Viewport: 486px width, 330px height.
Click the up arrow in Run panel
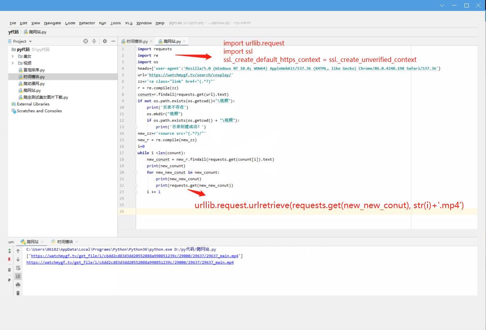click(x=18, y=251)
